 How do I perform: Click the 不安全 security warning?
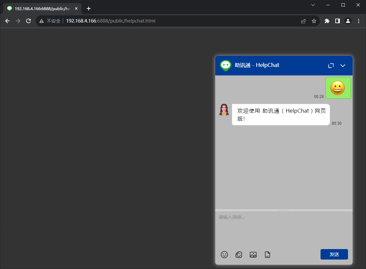click(50, 21)
